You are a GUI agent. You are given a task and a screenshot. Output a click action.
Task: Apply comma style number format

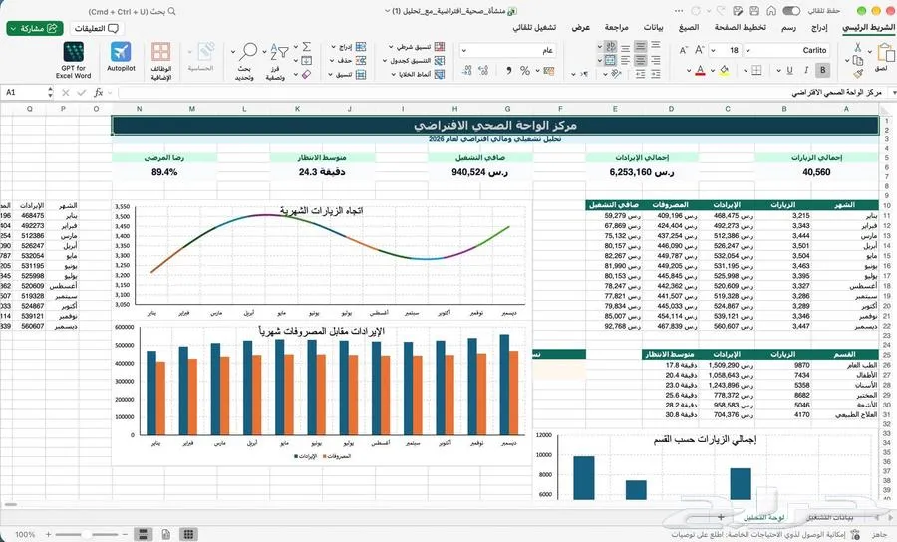(x=508, y=71)
